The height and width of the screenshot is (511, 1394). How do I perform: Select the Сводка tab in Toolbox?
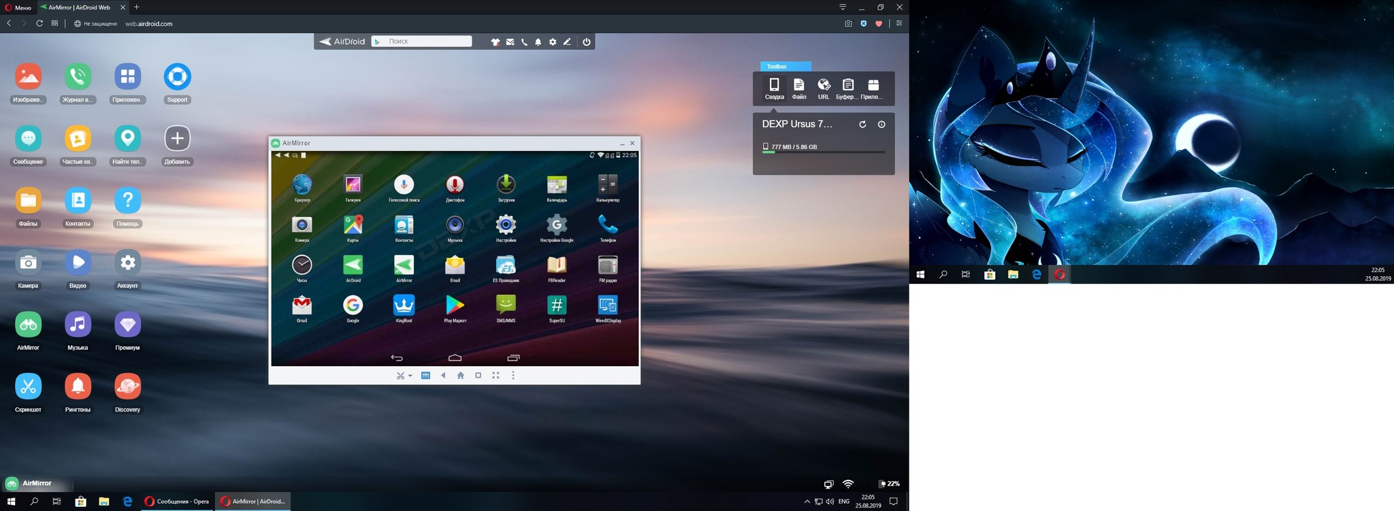[775, 88]
